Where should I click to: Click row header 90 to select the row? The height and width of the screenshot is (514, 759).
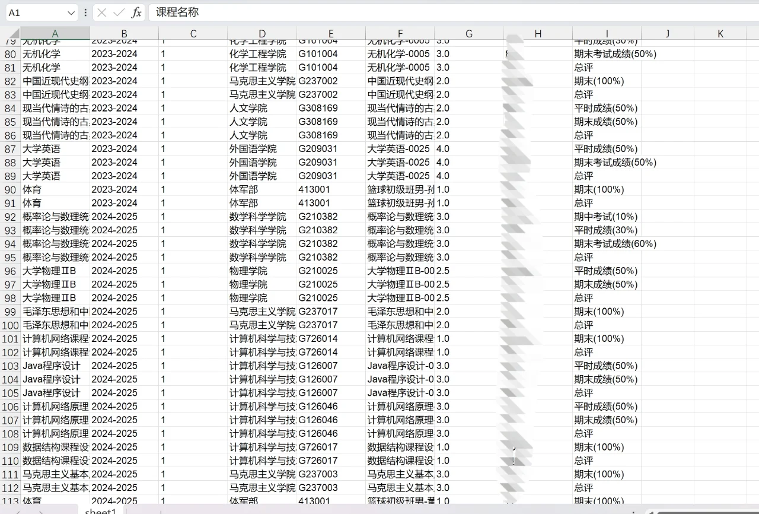[9, 189]
